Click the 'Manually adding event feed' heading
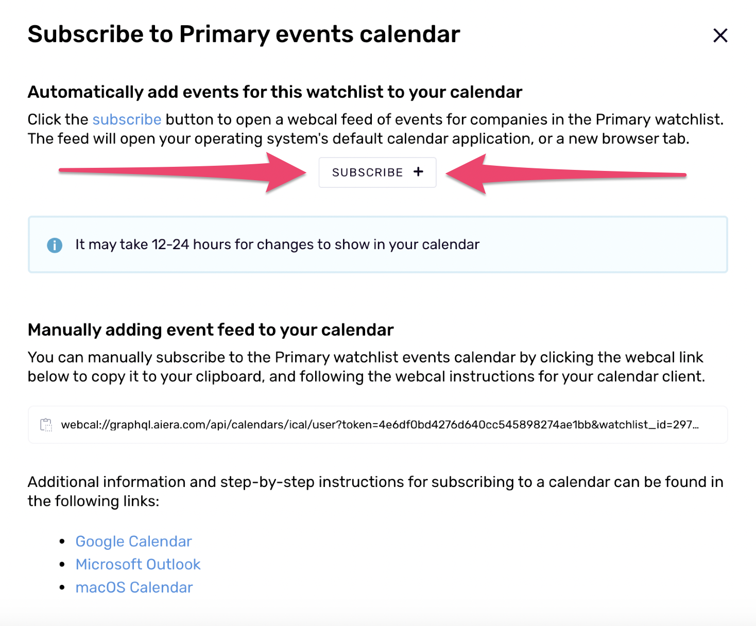 211,330
